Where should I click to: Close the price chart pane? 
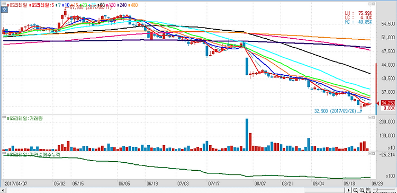tap(373, 5)
